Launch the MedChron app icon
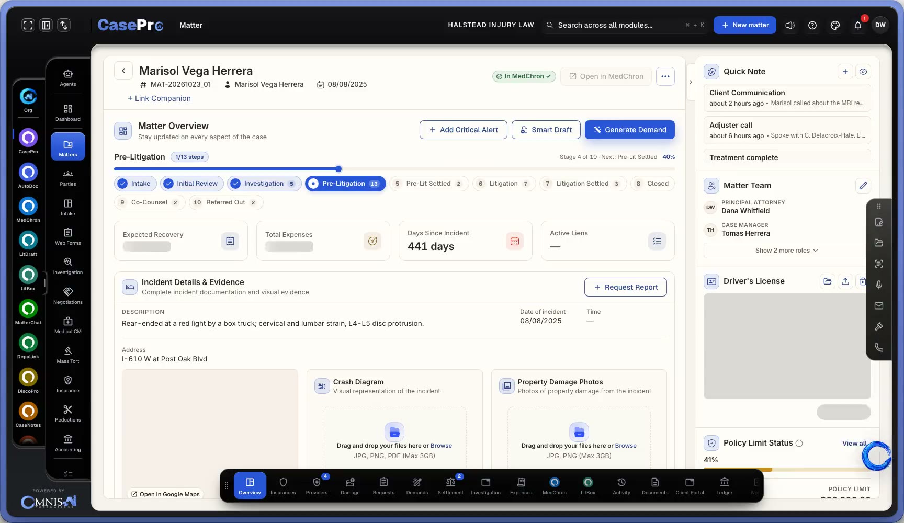904x523 pixels. [28, 209]
